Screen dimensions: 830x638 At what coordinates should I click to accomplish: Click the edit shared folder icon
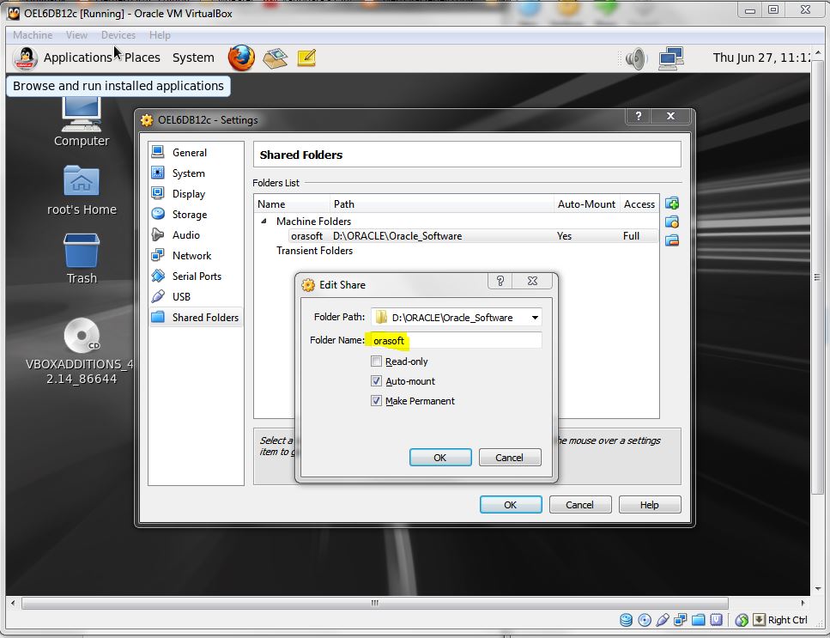pos(672,222)
